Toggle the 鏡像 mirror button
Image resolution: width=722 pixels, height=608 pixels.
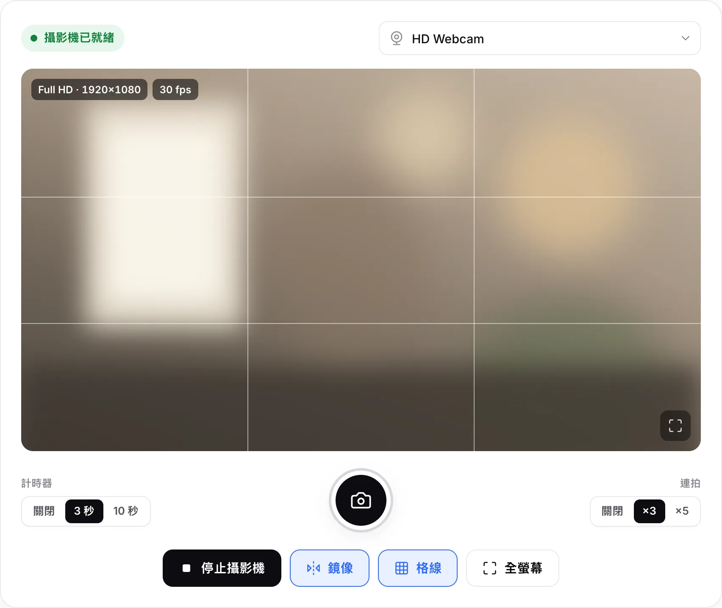click(330, 568)
